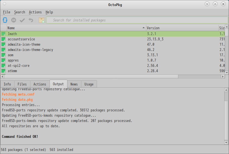This screenshot has width=229, height=154.
Task: Click output pane scrollbar down arrow
Action: [226, 143]
